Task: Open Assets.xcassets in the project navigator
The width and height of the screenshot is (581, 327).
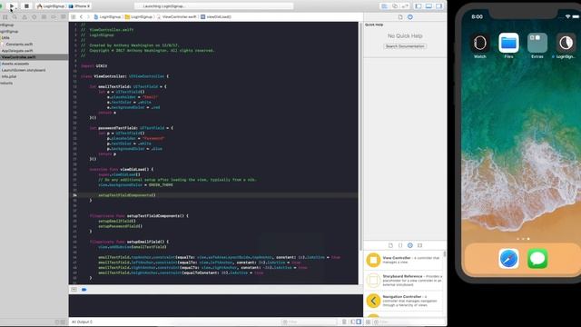Action: (x=15, y=64)
